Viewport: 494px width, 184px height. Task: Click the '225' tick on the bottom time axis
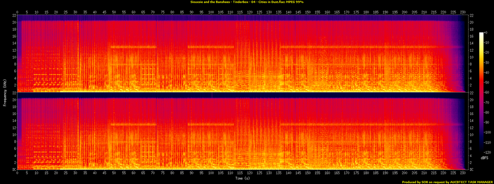click(453, 174)
